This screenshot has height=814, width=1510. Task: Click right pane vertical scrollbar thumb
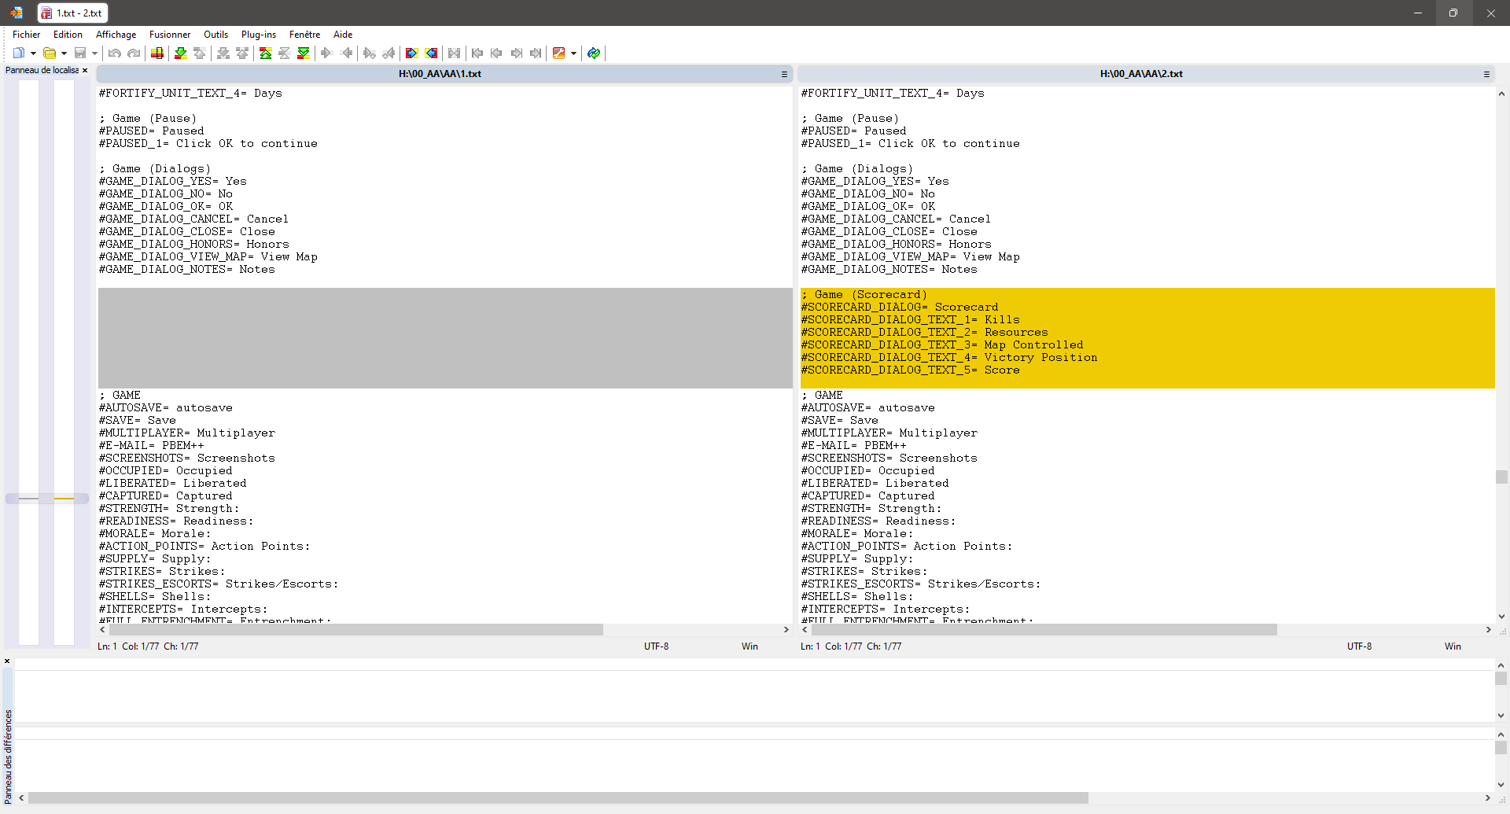[1501, 477]
